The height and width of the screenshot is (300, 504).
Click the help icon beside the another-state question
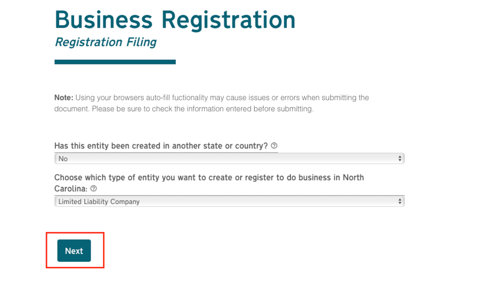274,145
